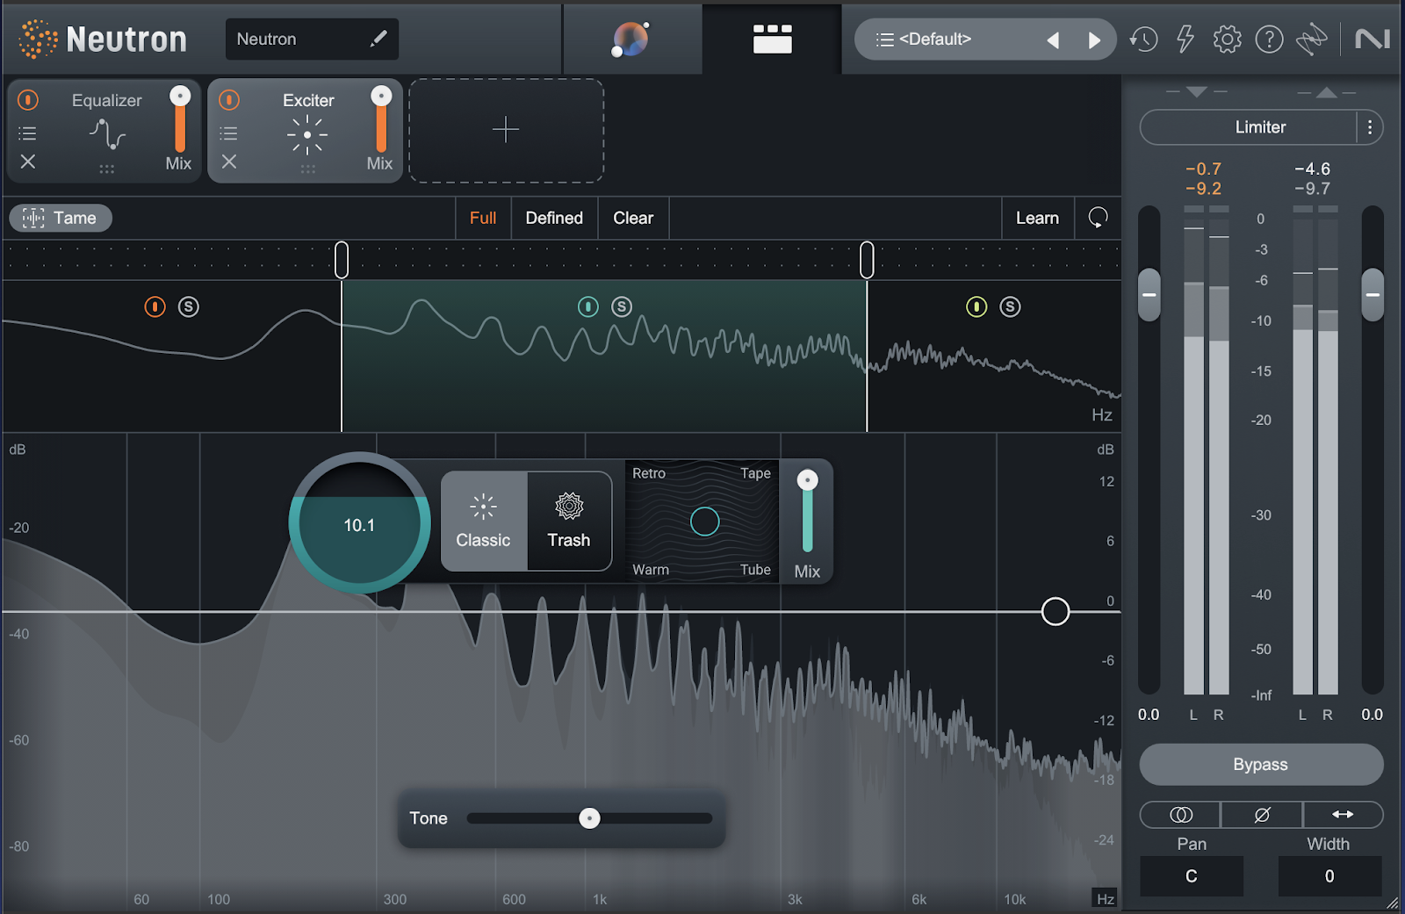Image resolution: width=1405 pixels, height=914 pixels.
Task: Remove the Exciter module with X
Action: (x=229, y=162)
